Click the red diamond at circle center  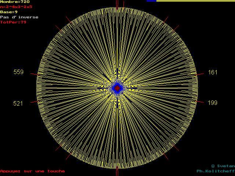tap(117, 88)
